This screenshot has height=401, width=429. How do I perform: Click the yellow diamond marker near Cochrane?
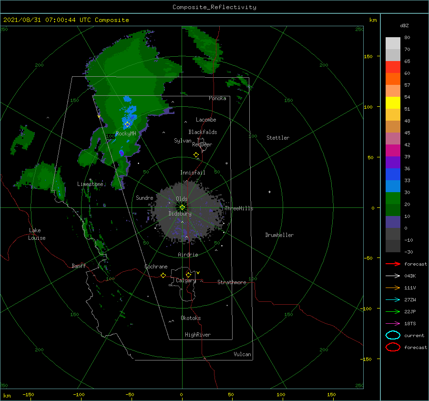(163, 275)
